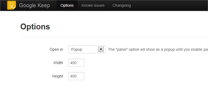The width and height of the screenshot is (208, 98).
Task: Click the yellow lightbulb Keep logo
Action: [x=11, y=5]
